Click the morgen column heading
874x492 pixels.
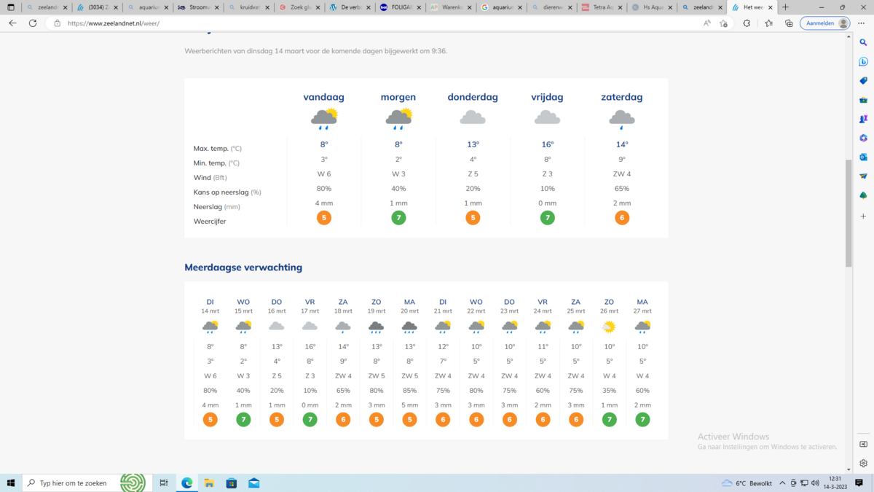coord(398,97)
